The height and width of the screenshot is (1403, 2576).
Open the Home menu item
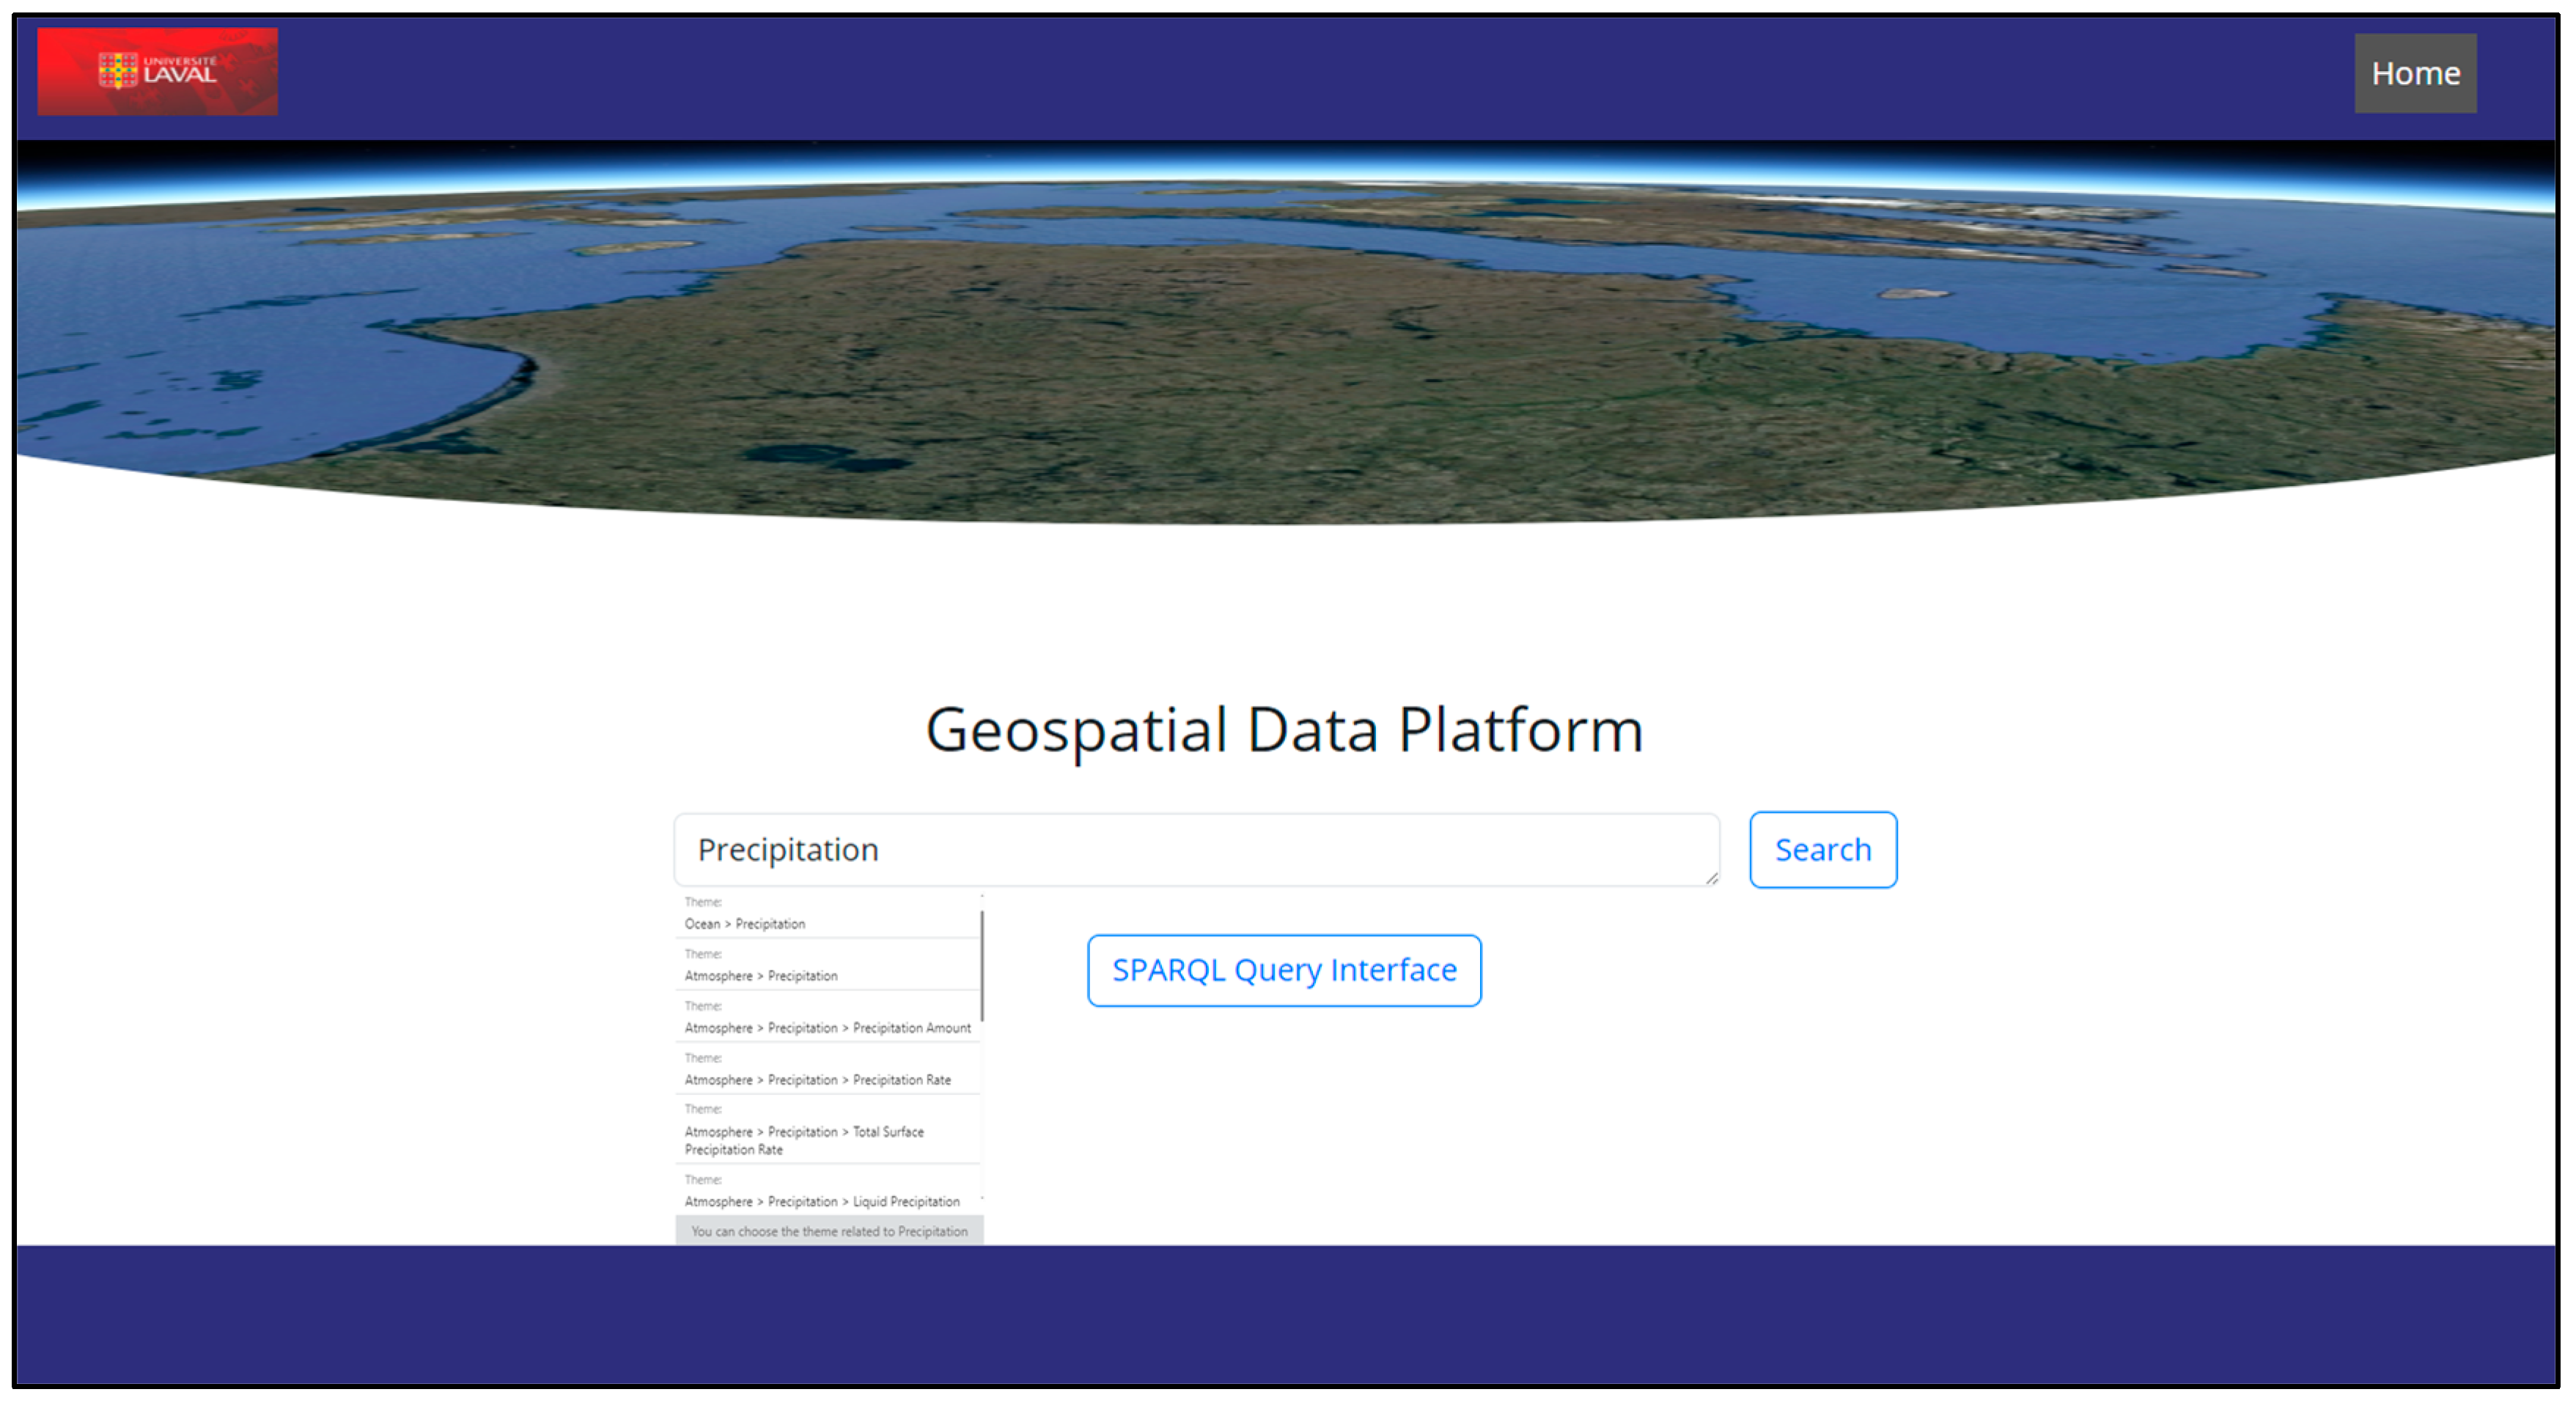pos(2414,74)
